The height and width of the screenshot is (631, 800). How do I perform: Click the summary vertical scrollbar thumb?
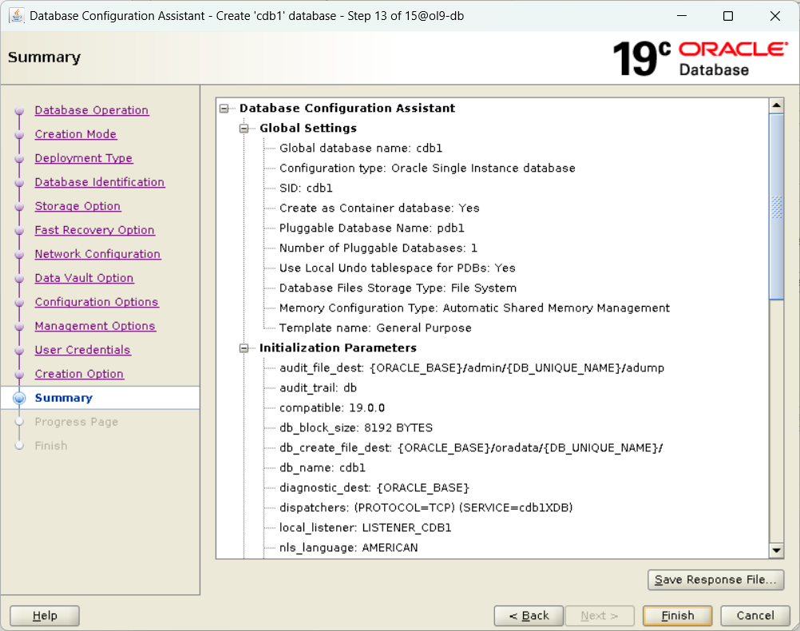[776, 207]
